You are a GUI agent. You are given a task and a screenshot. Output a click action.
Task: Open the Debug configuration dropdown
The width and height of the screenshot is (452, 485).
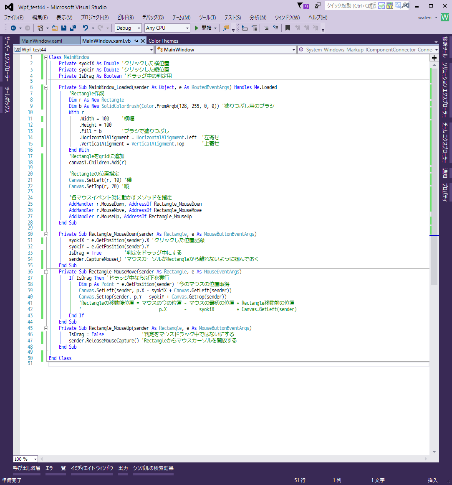128,28
